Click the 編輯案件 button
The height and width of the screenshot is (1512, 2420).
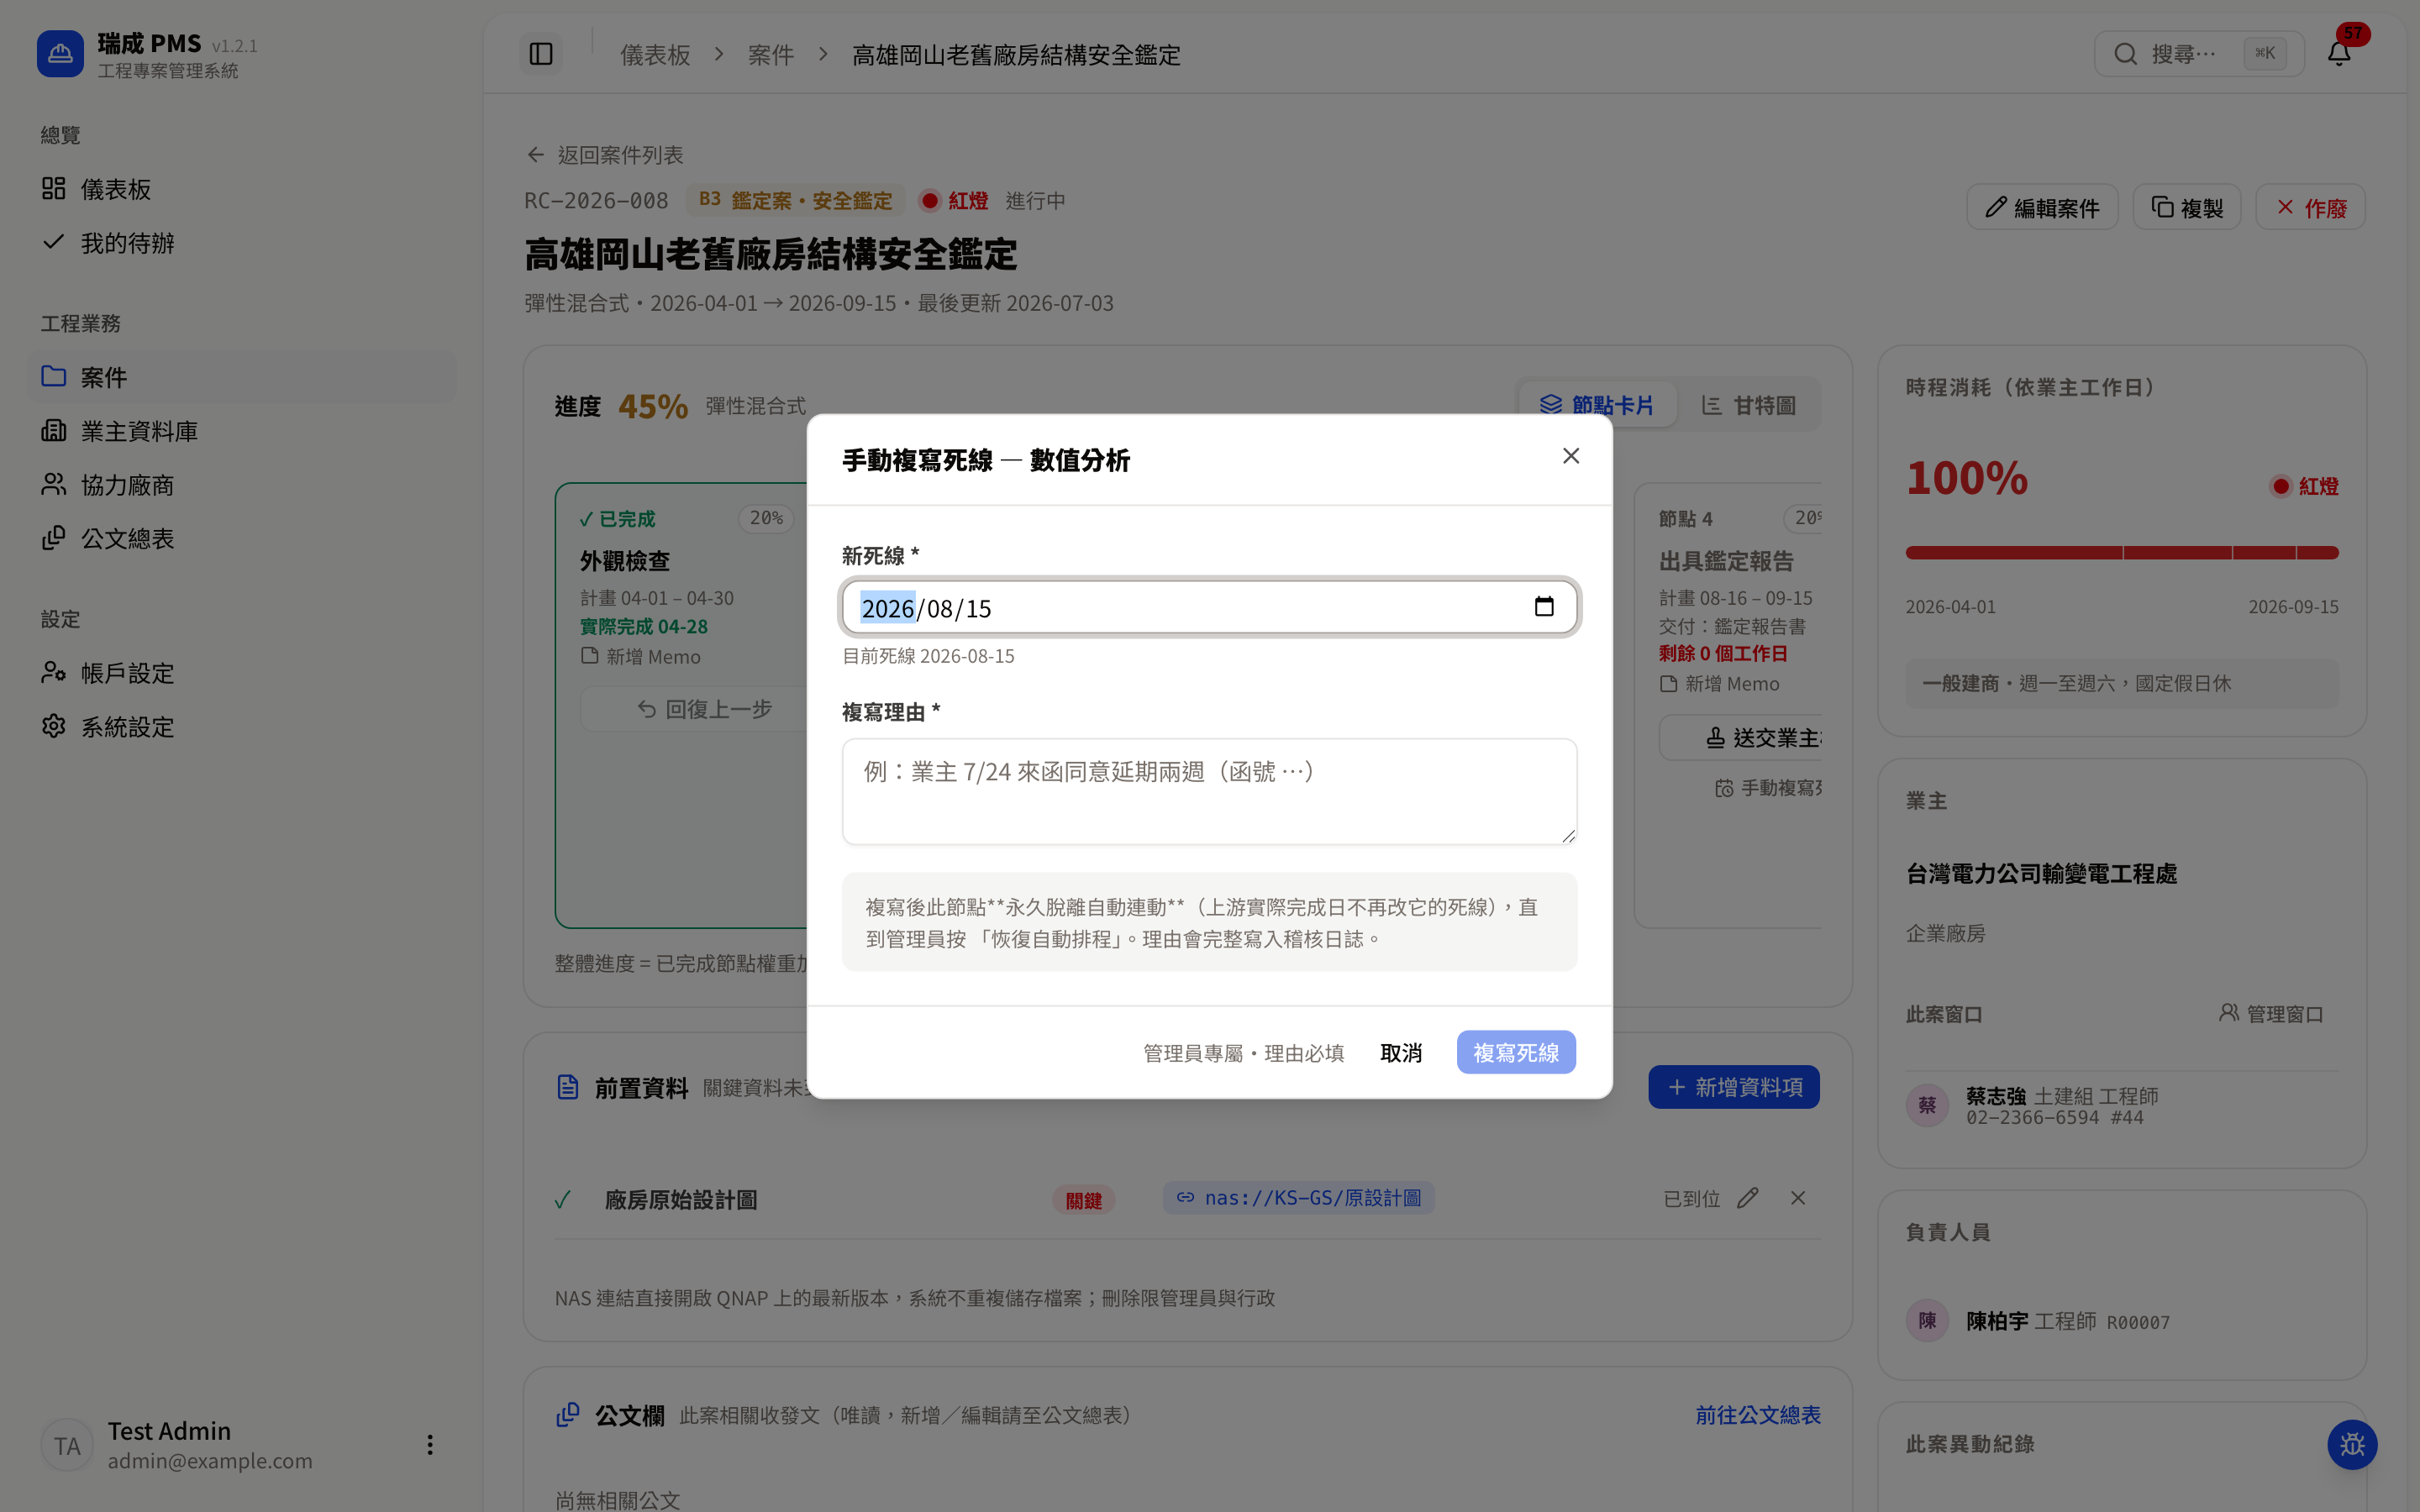point(2042,207)
